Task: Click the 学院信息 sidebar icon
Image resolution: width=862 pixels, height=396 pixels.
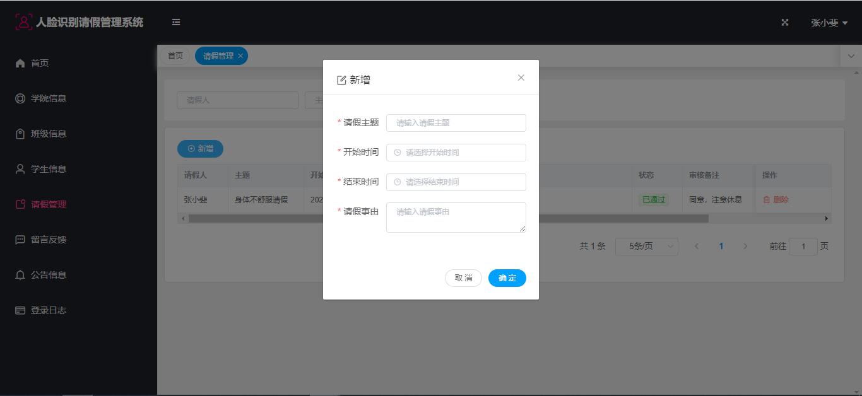Action: pyautogui.click(x=20, y=98)
